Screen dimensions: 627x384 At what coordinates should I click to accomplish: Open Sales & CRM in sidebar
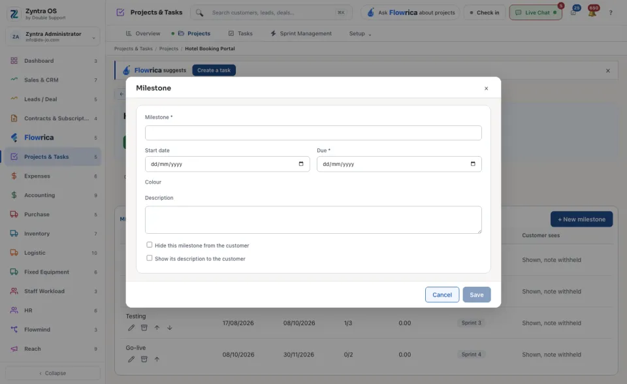53,80
